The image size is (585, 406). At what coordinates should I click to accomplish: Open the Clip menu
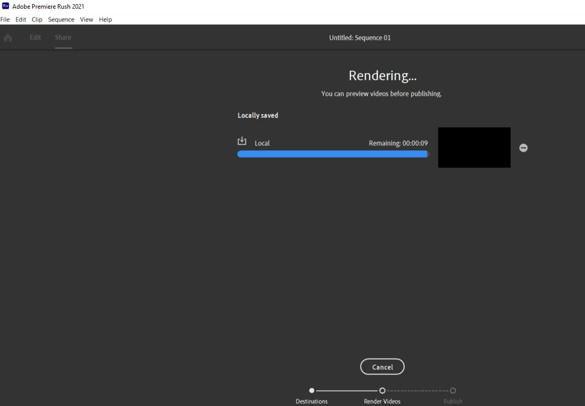coord(37,19)
